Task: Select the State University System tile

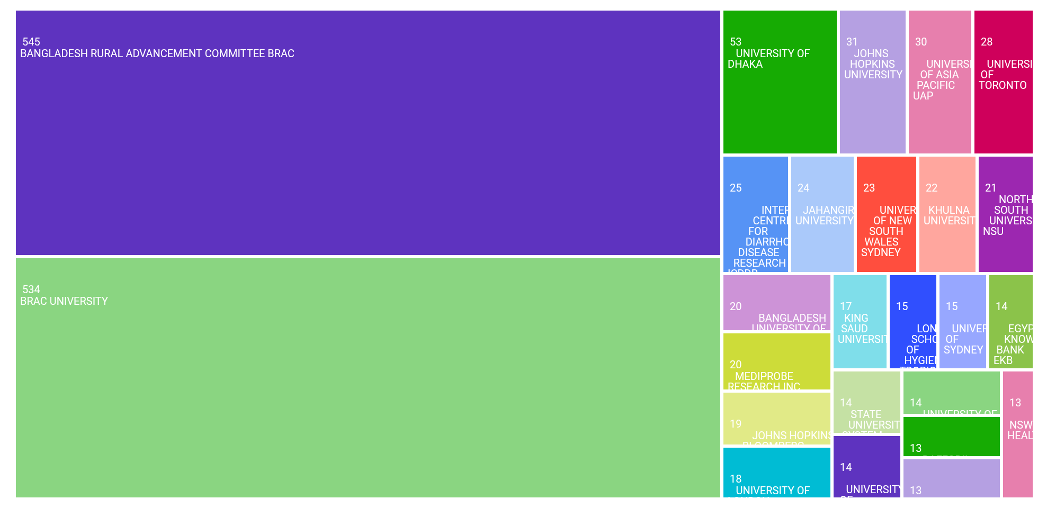Action: pyautogui.click(x=867, y=402)
